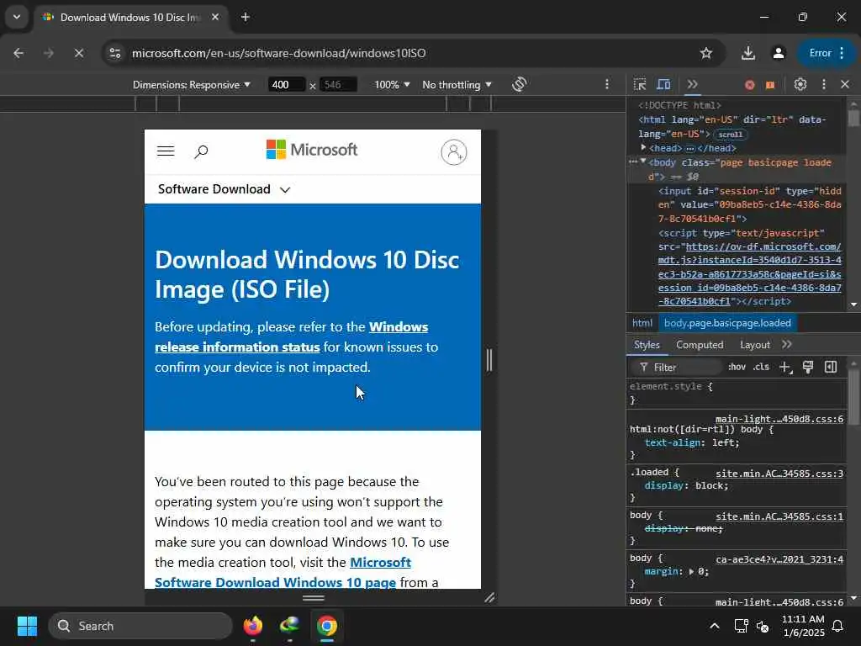Open the Dimensions: Responsive dropdown
This screenshot has width=861, height=646.
coord(191,85)
